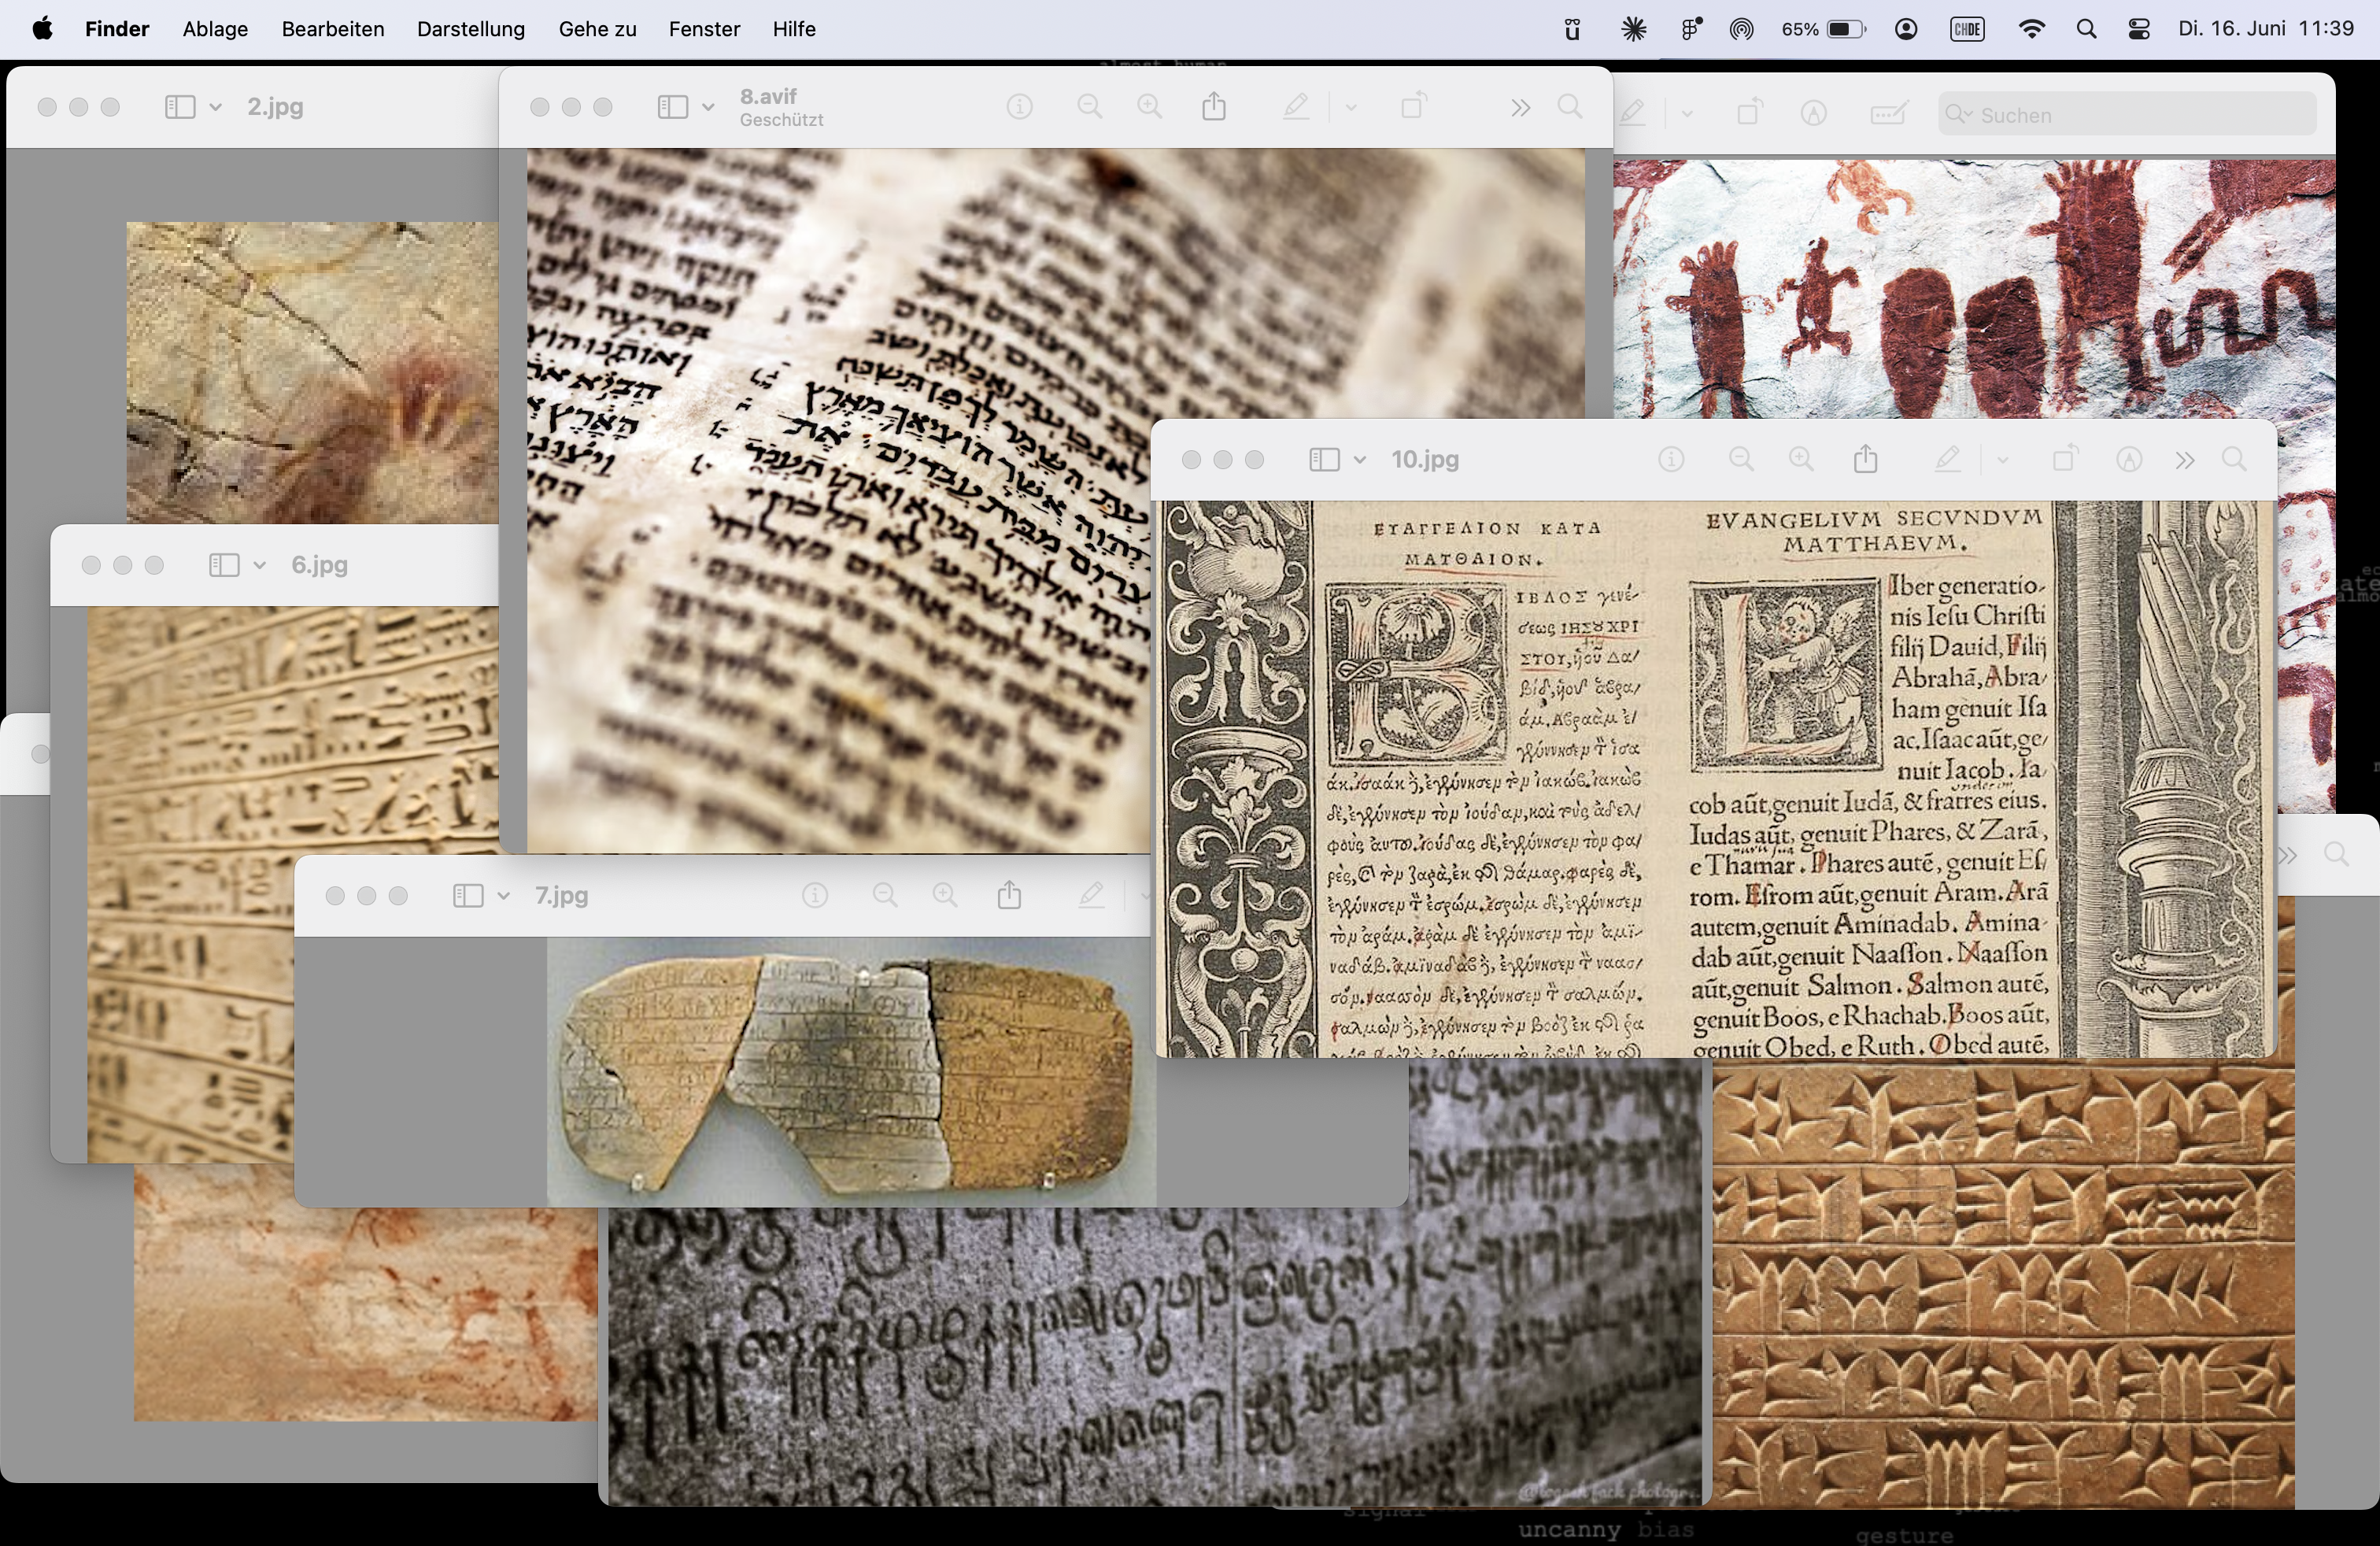The width and height of the screenshot is (2380, 1546).
Task: Share the 10.jpg file
Action: pyautogui.click(x=1865, y=458)
